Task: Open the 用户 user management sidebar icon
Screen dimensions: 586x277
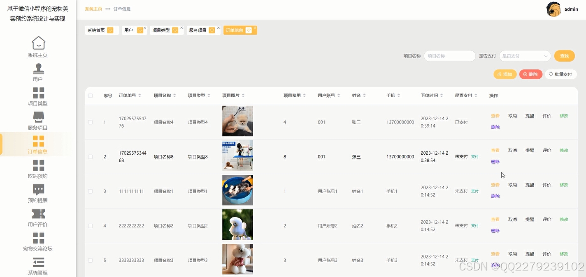Action: [x=38, y=69]
